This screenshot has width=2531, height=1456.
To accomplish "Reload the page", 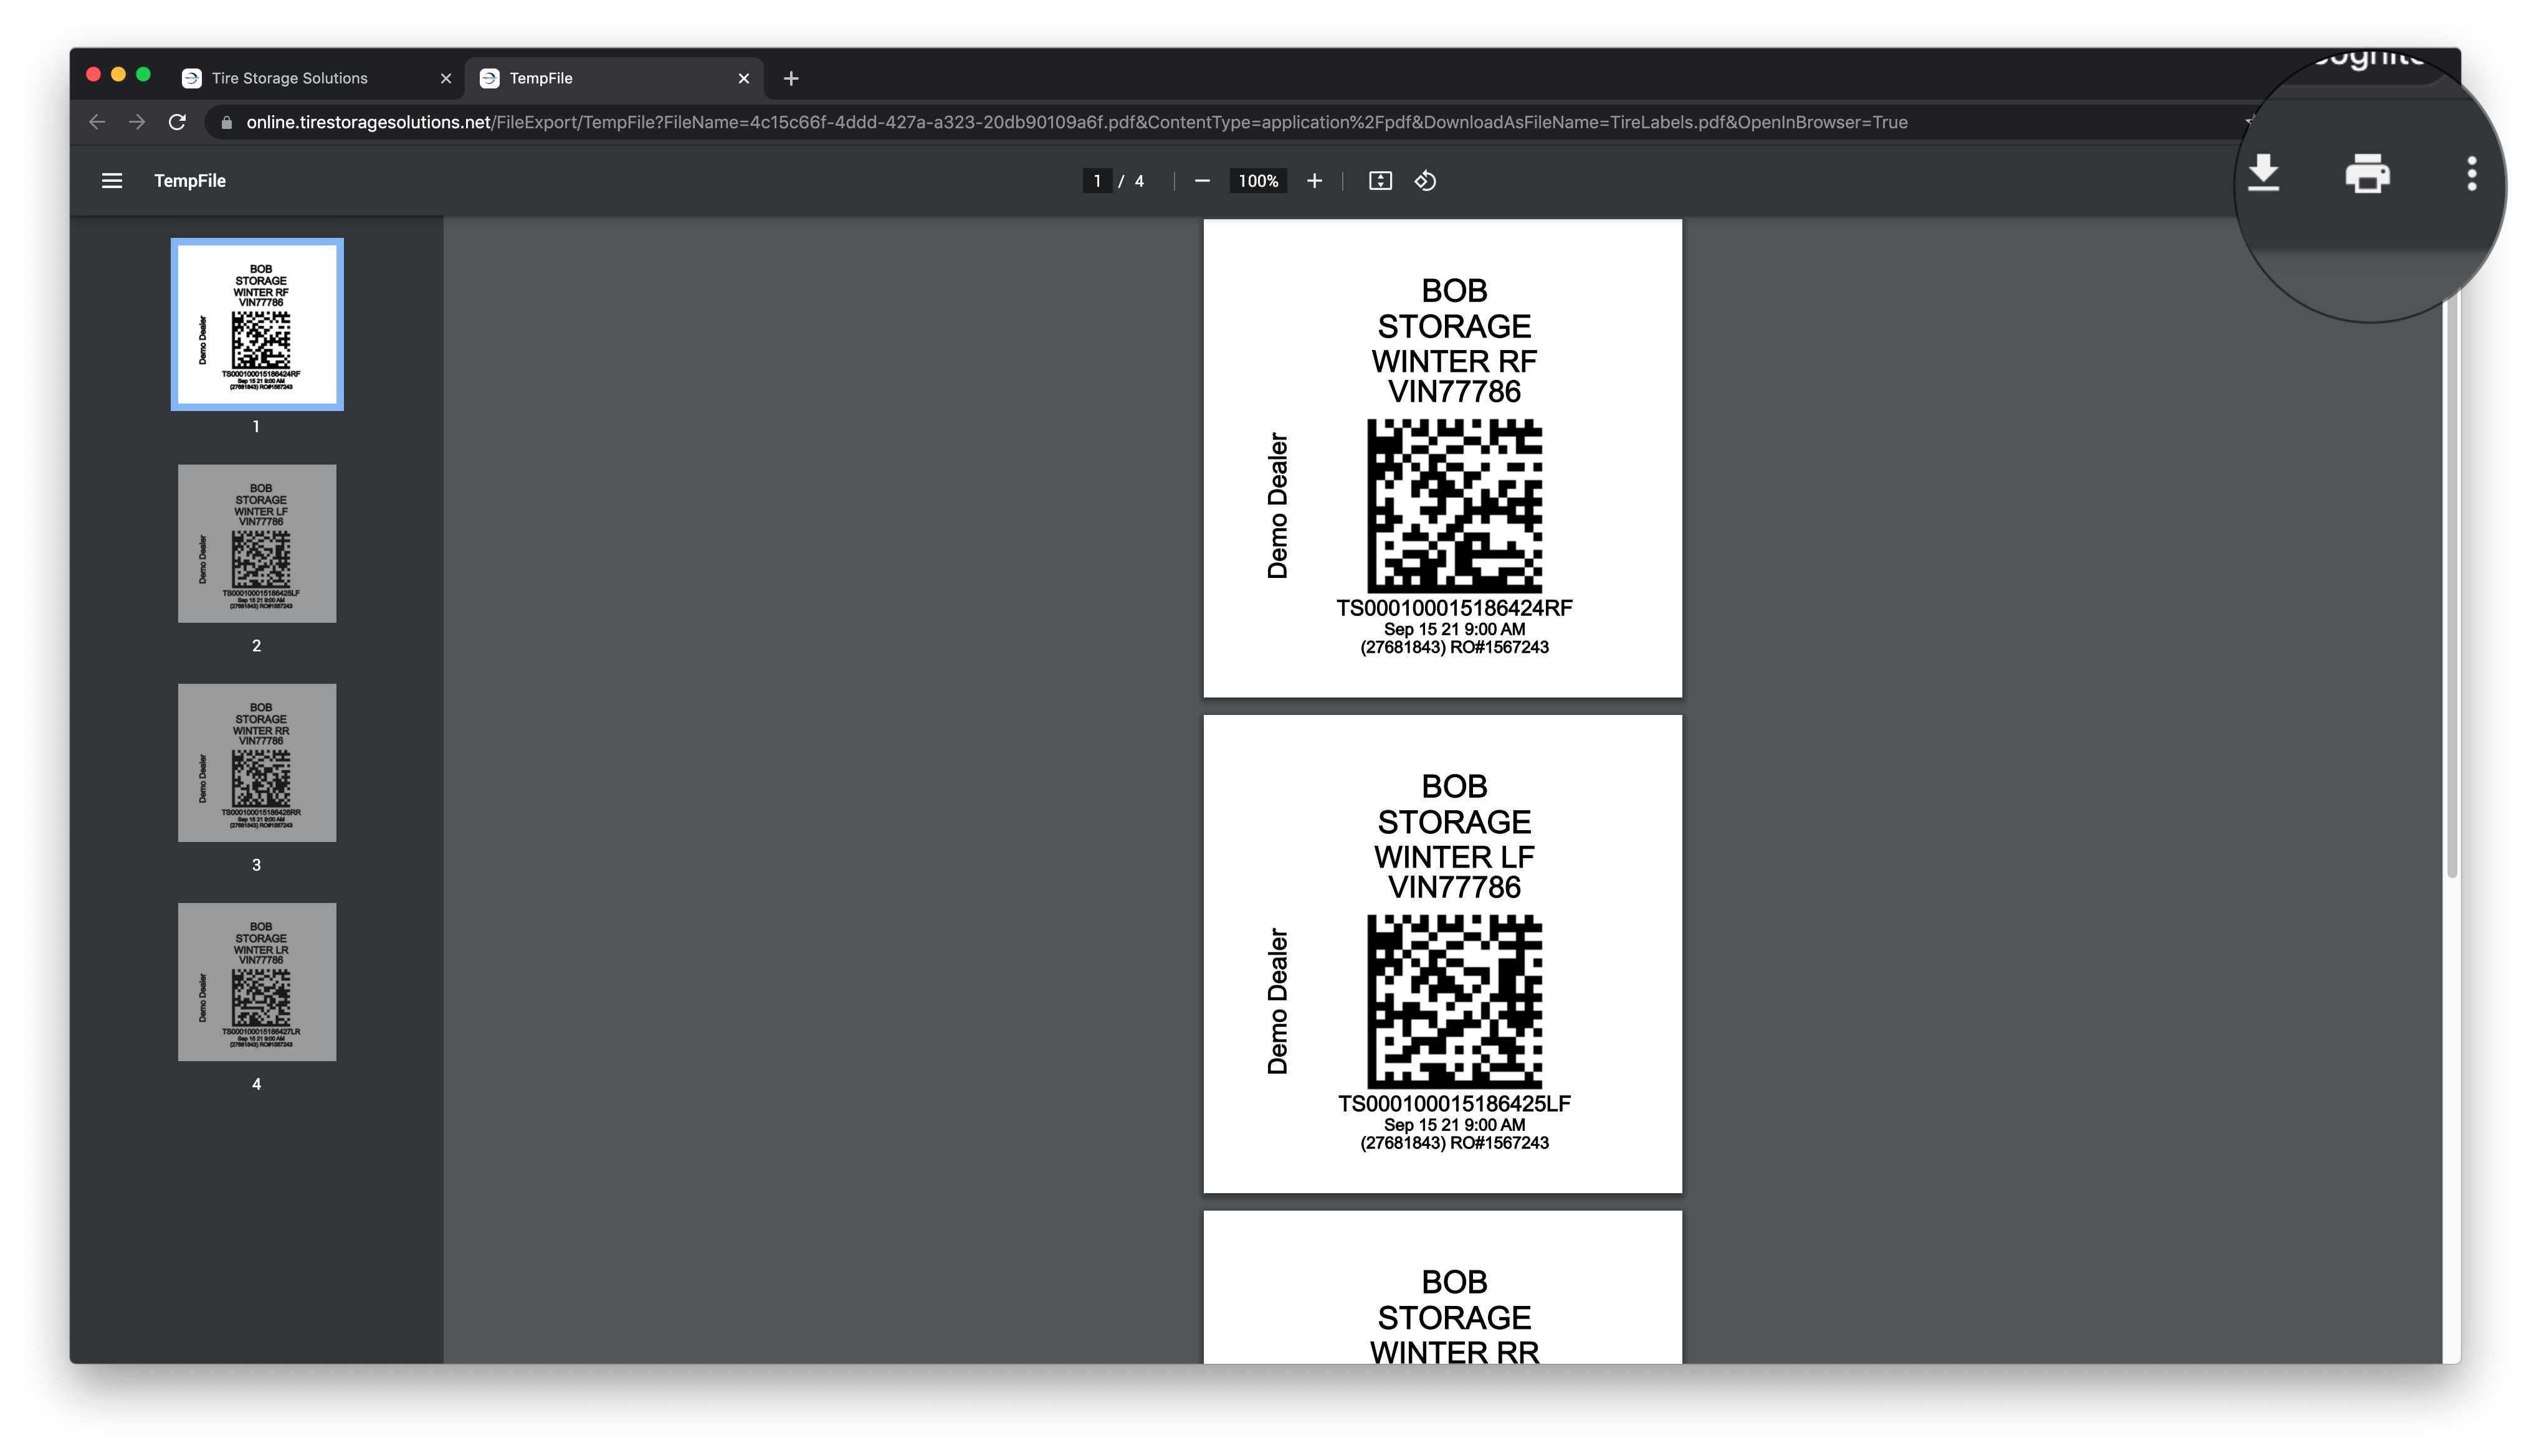I will point(177,122).
